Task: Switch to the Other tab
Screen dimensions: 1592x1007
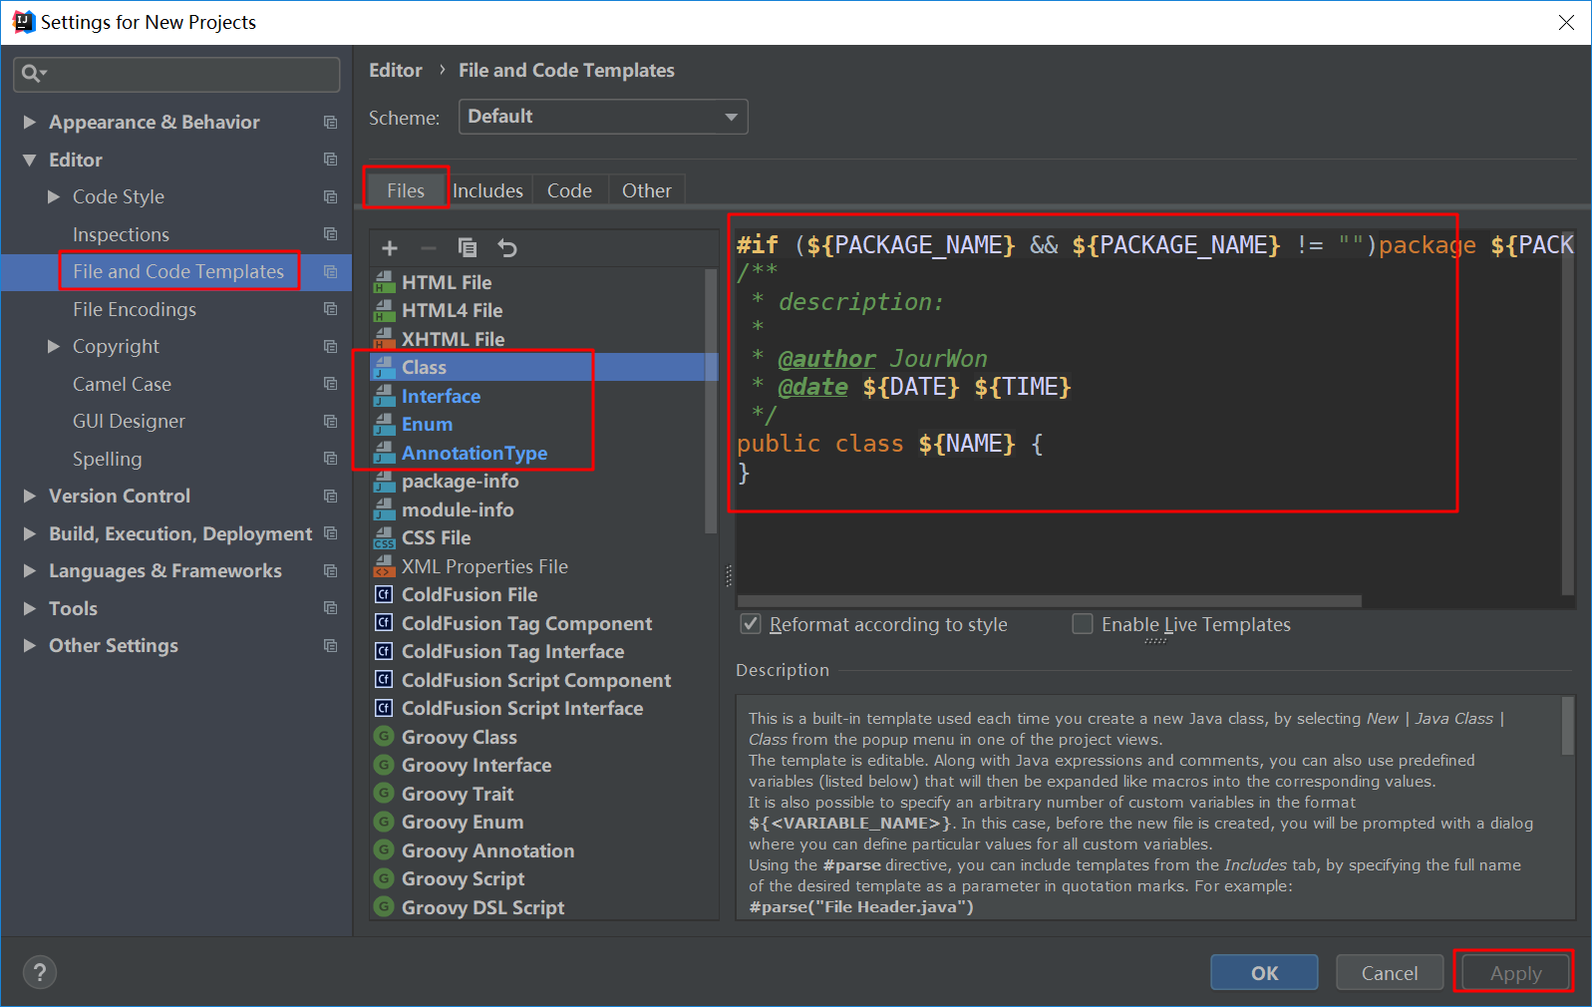Action: pyautogui.click(x=647, y=190)
